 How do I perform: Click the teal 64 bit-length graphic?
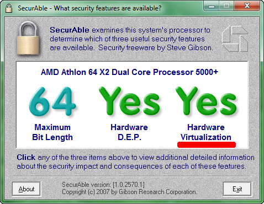click(x=52, y=101)
